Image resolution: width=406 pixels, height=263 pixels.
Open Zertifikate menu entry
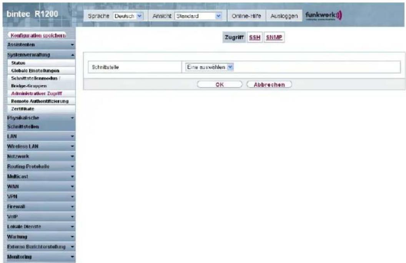42,109
